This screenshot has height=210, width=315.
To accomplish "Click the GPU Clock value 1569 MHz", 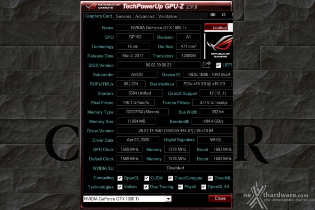I will (x=130, y=149).
